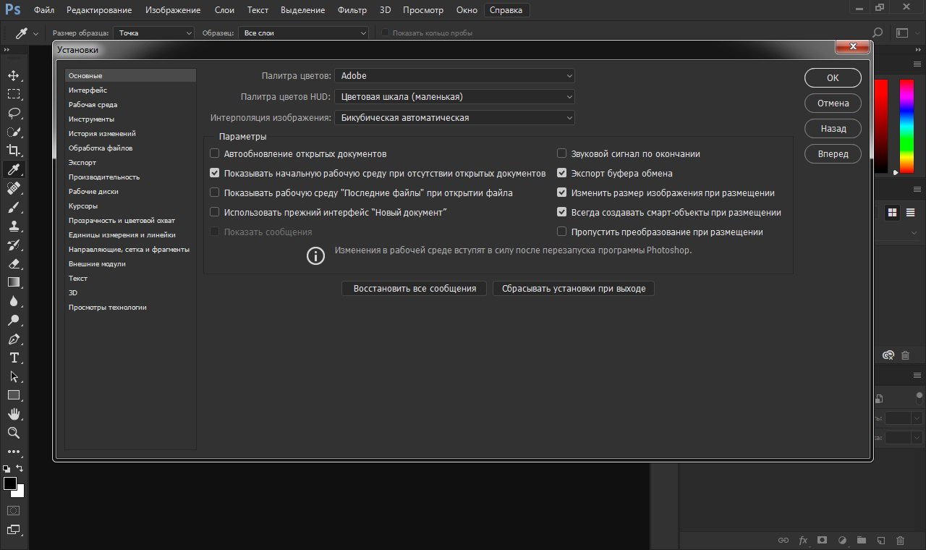This screenshot has height=550, width=926.
Task: Select the Brush tool
Action: [x=13, y=207]
